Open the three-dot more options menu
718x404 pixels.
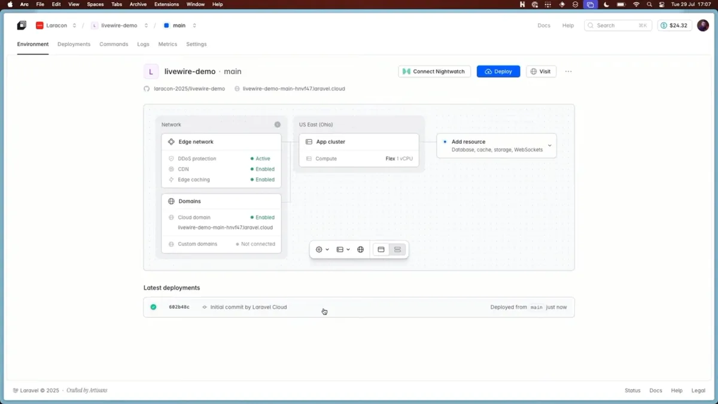tap(568, 71)
